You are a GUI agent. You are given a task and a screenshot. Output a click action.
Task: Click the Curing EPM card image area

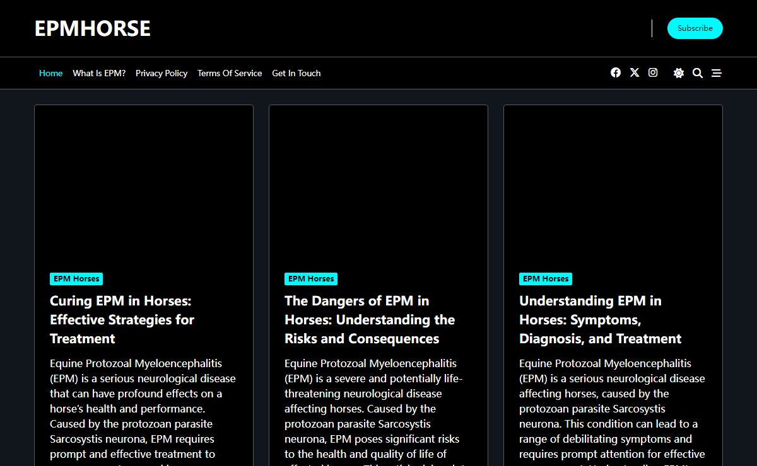pos(144,181)
